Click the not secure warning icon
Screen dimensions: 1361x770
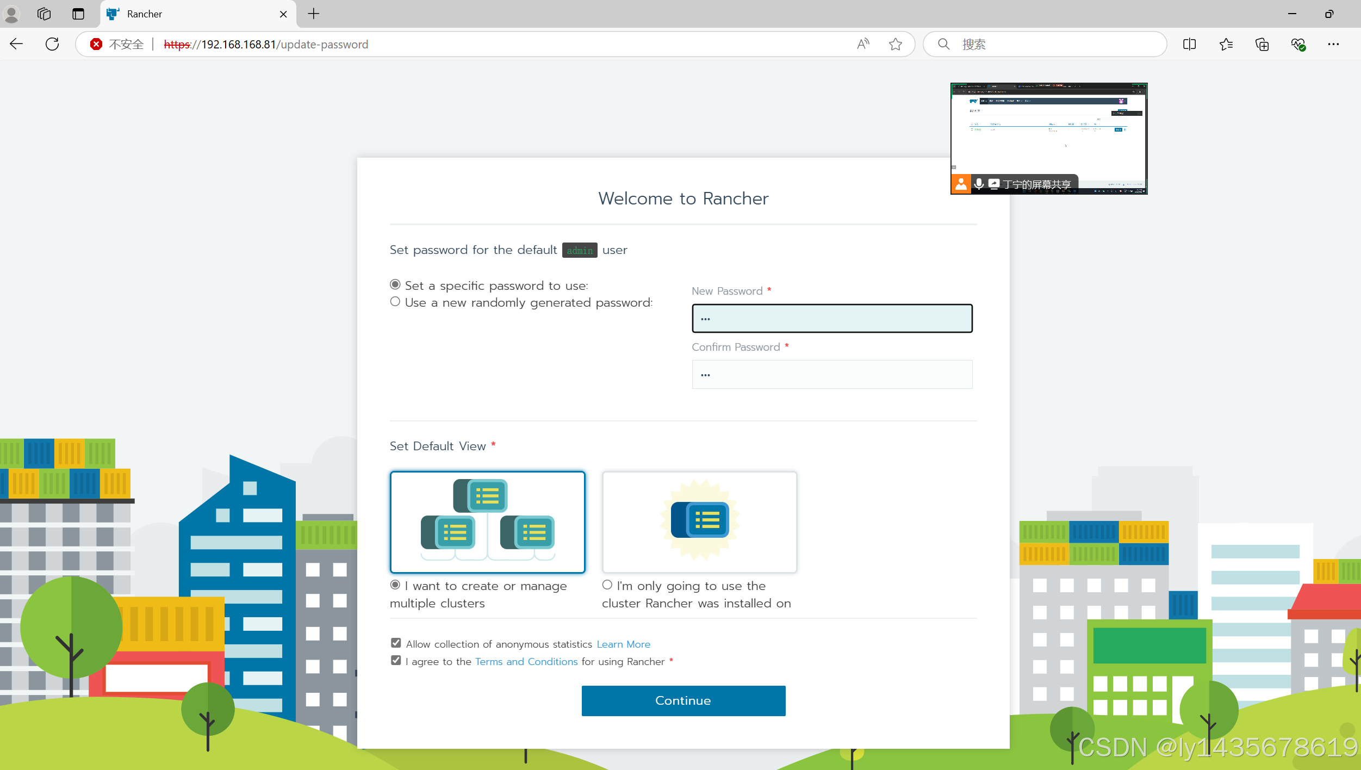point(96,45)
